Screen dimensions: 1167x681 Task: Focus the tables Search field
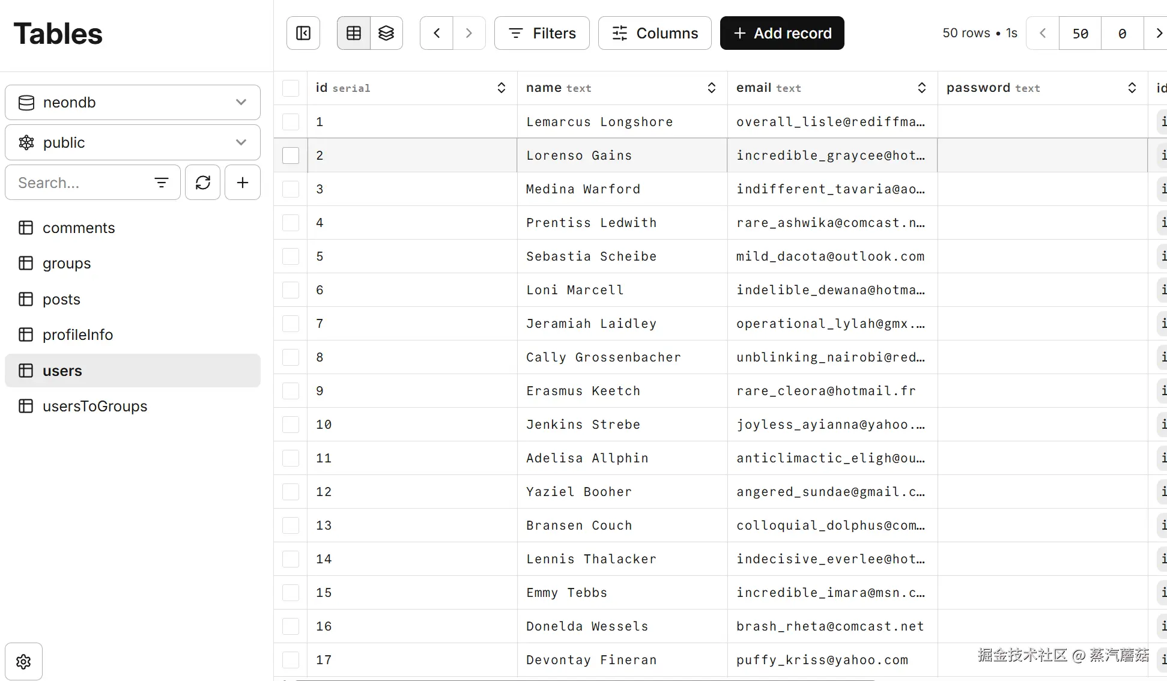(x=78, y=183)
